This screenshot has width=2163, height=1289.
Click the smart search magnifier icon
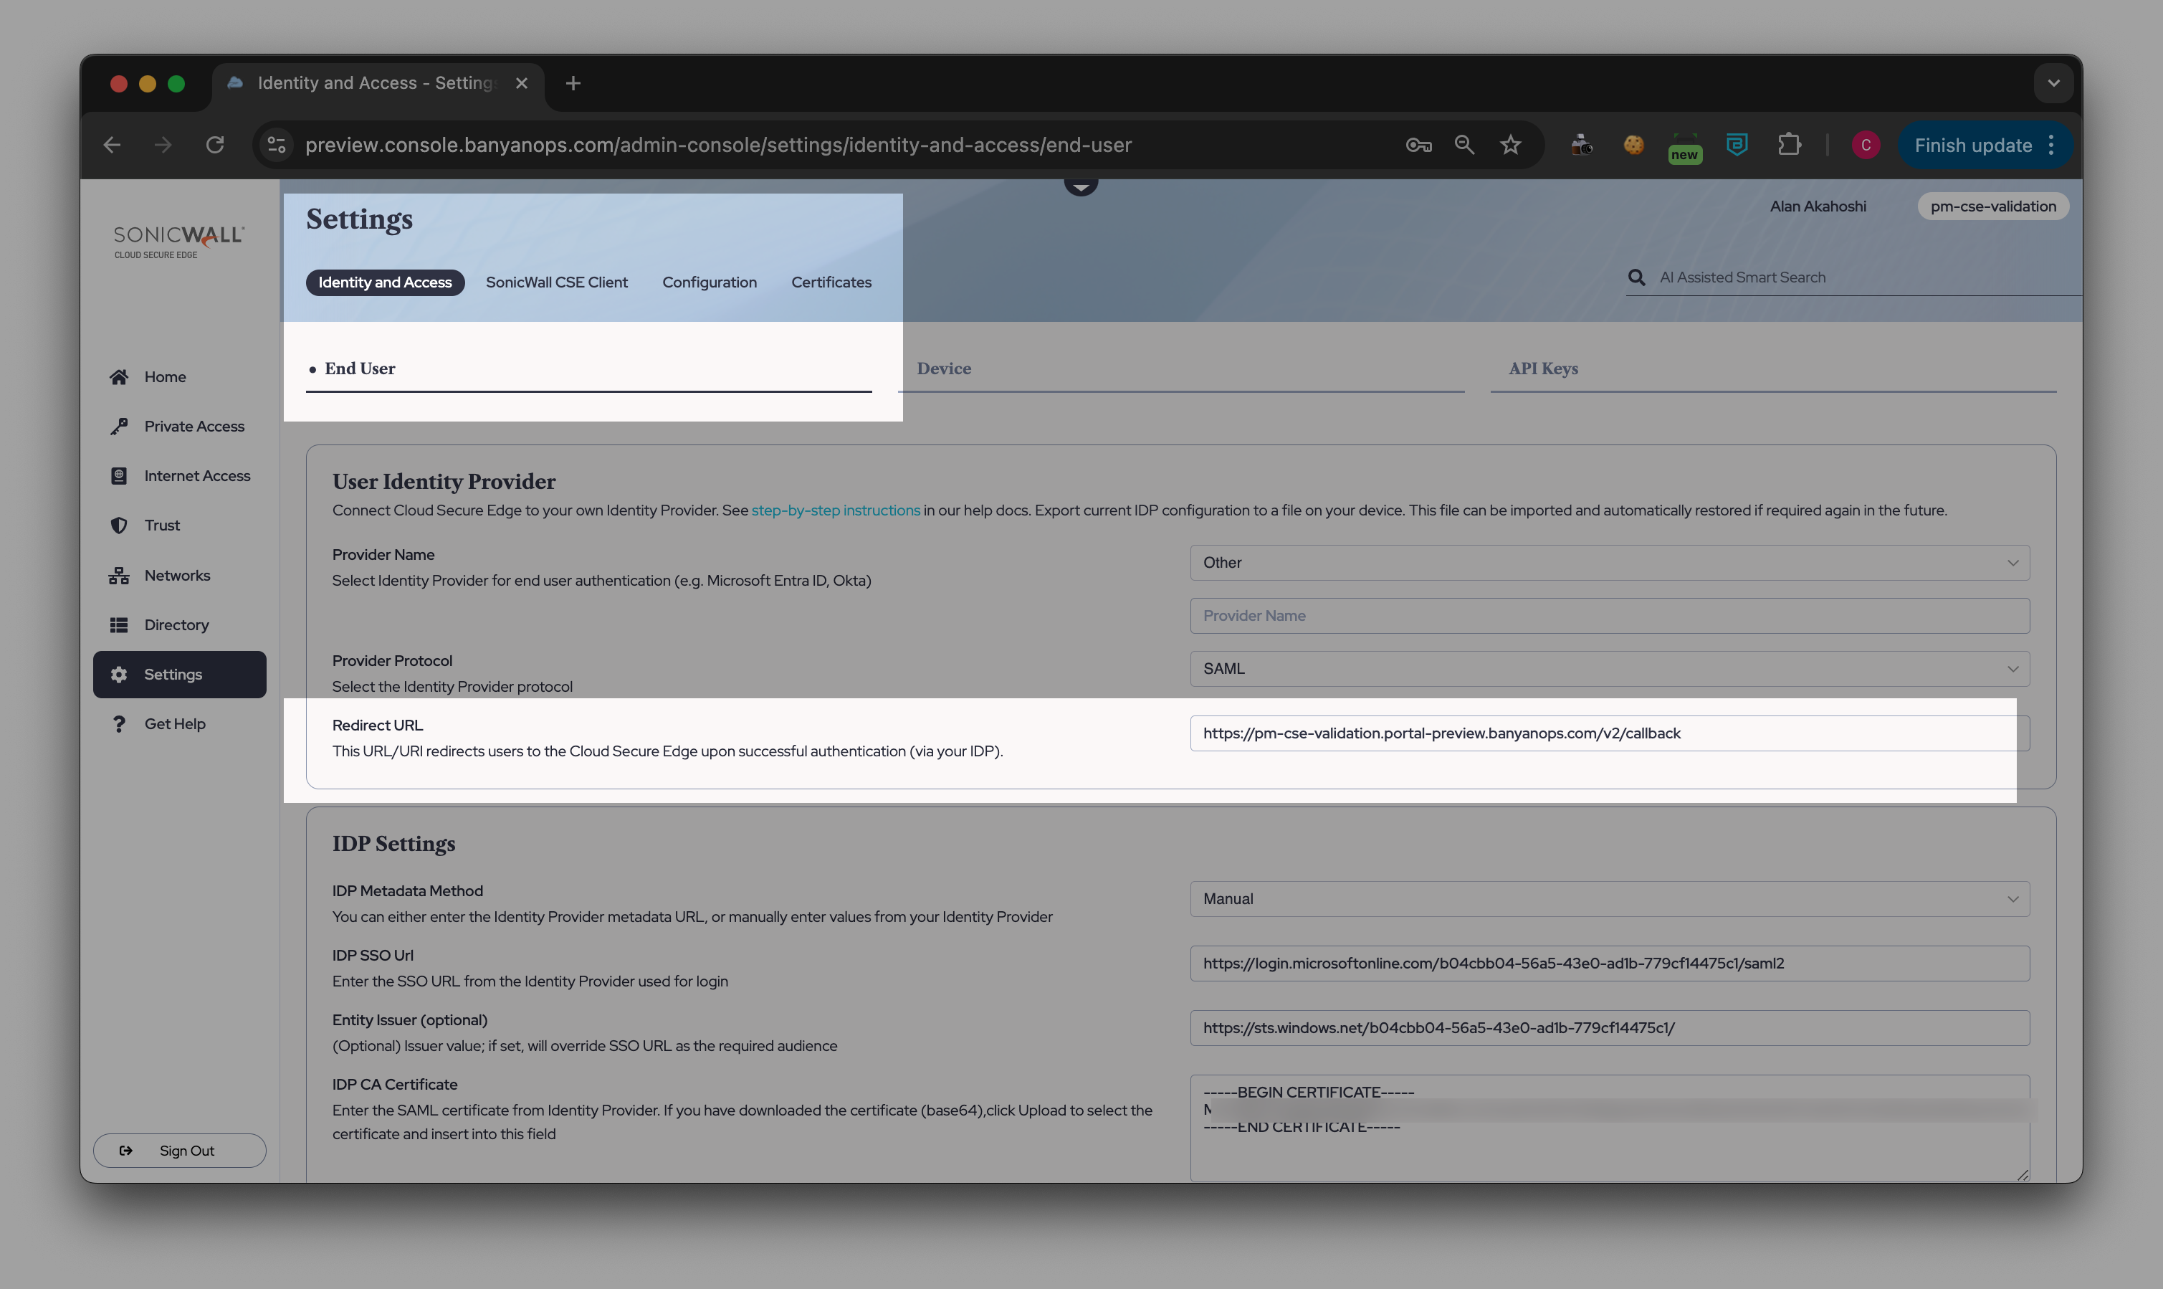point(1637,278)
